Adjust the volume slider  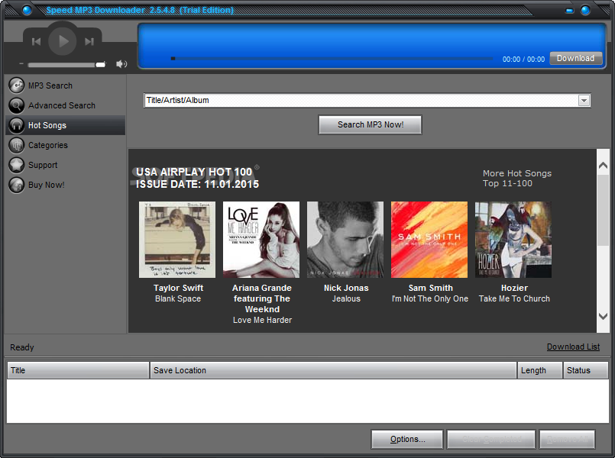[66, 65]
